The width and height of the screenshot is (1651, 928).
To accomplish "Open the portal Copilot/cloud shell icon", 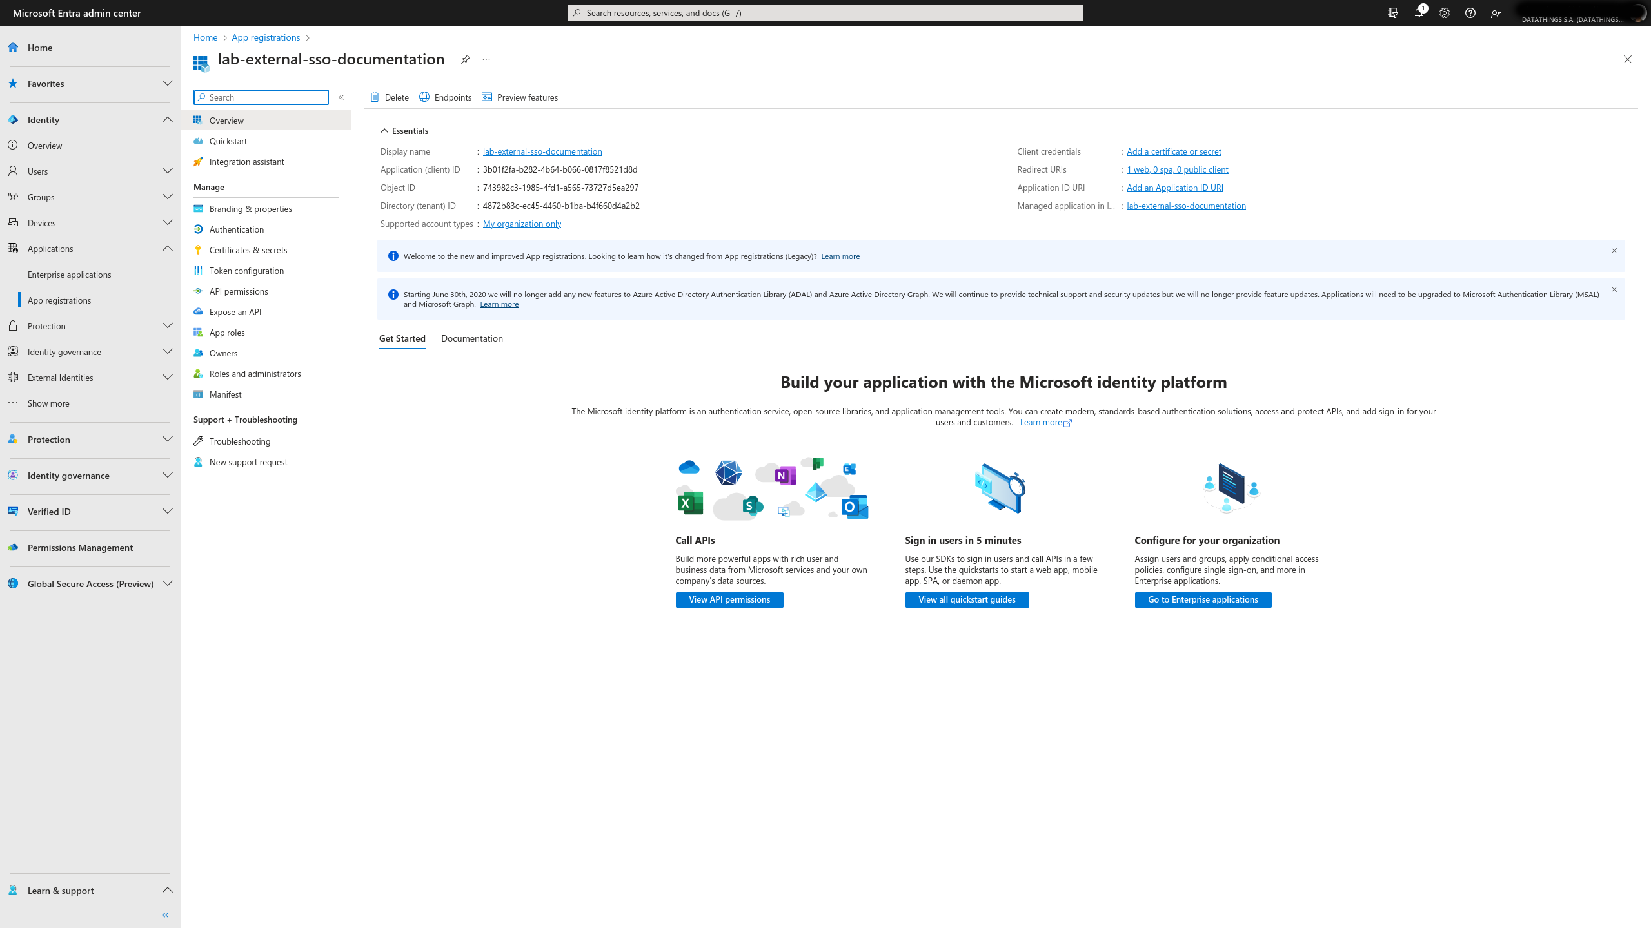I will 1393,13.
